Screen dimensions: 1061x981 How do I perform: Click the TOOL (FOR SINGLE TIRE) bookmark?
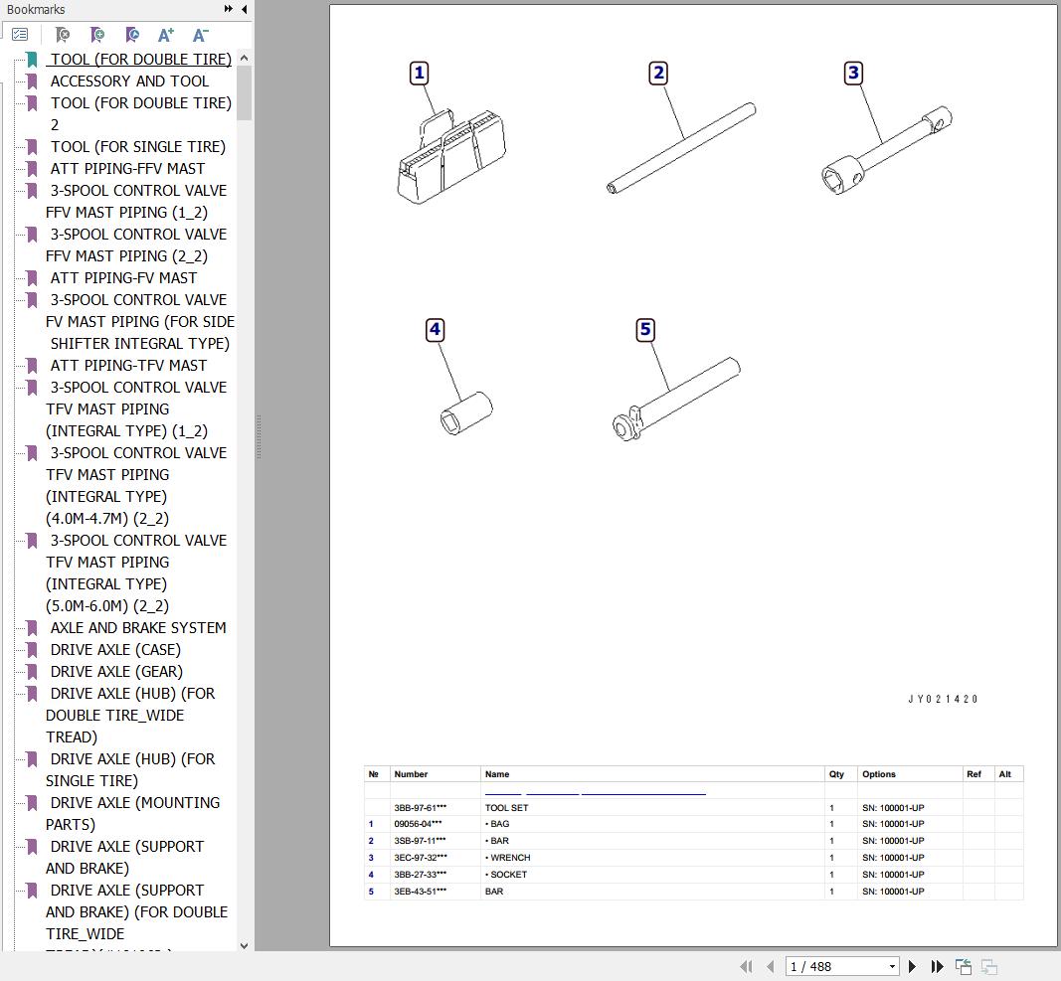click(137, 147)
